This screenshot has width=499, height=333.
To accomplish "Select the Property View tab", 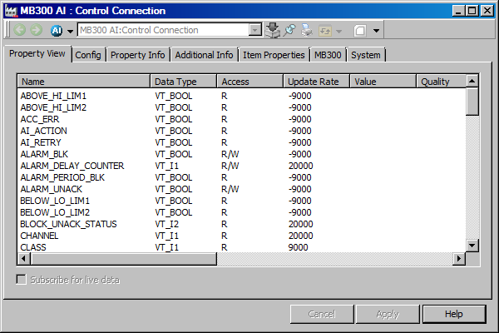I will click(x=37, y=53).
